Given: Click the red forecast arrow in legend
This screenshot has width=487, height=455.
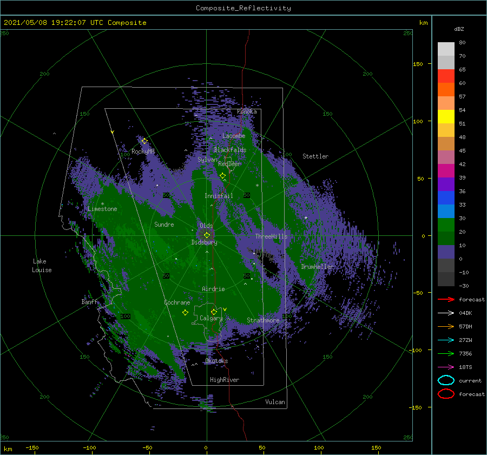Looking at the screenshot, I should point(446,299).
